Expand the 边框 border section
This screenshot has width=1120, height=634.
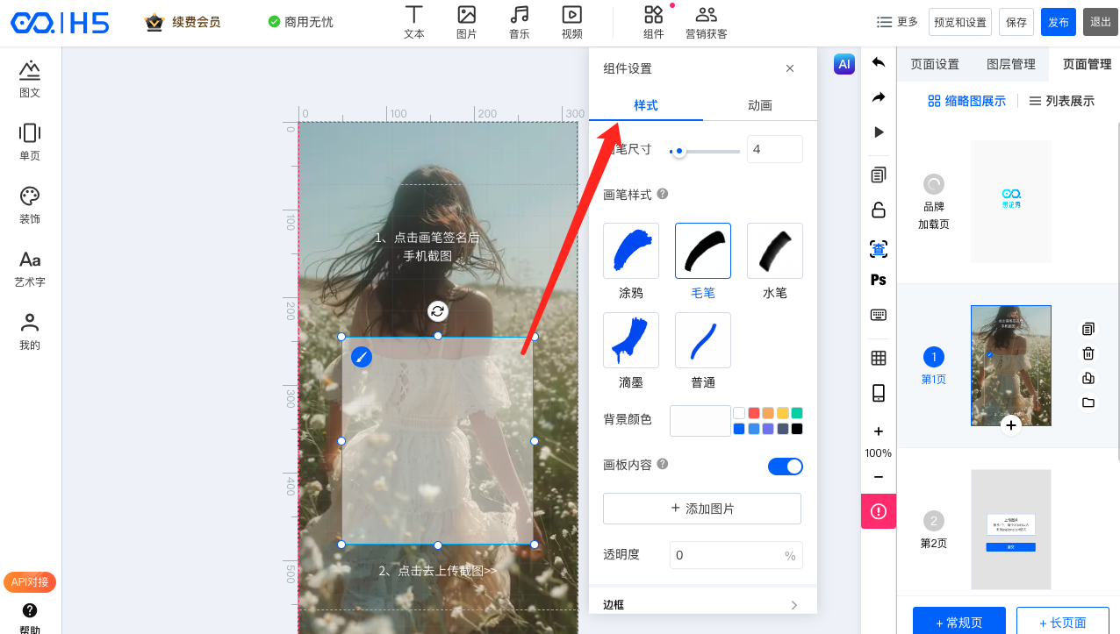(x=701, y=605)
